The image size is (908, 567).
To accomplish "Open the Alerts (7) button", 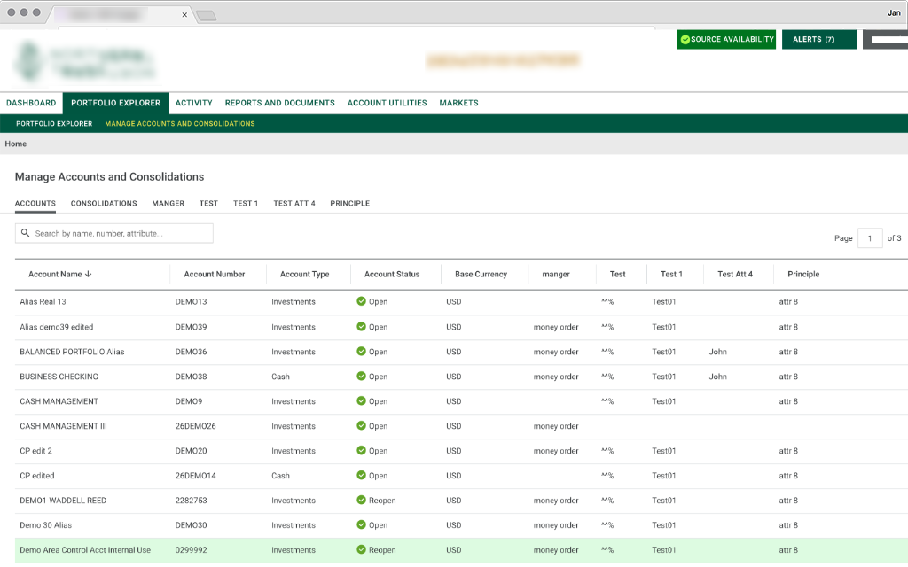I will [x=818, y=40].
